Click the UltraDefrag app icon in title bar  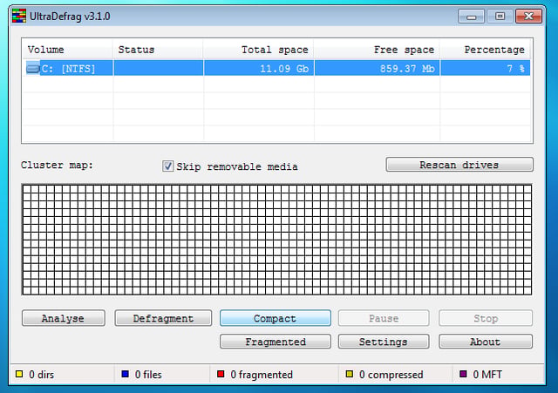pos(19,16)
